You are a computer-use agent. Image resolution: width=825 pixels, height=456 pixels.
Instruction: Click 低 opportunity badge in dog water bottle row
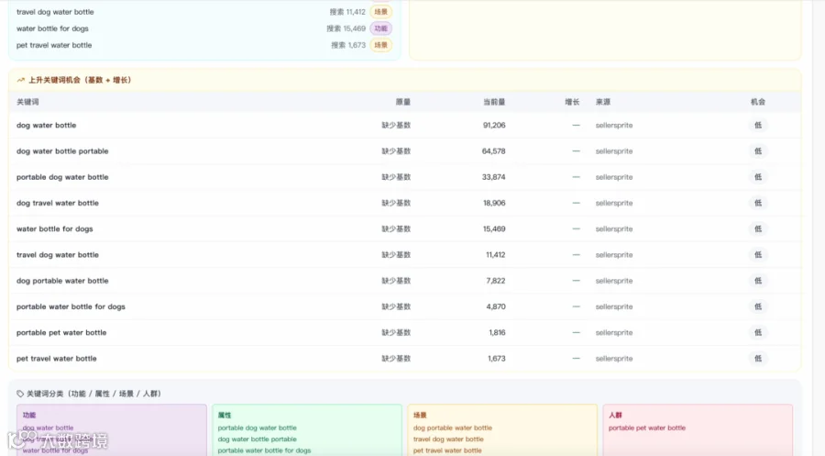coord(758,126)
